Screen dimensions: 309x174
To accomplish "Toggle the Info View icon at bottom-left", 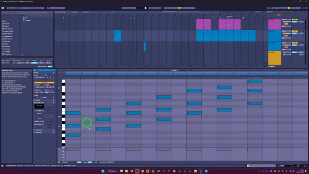I will (2, 166).
